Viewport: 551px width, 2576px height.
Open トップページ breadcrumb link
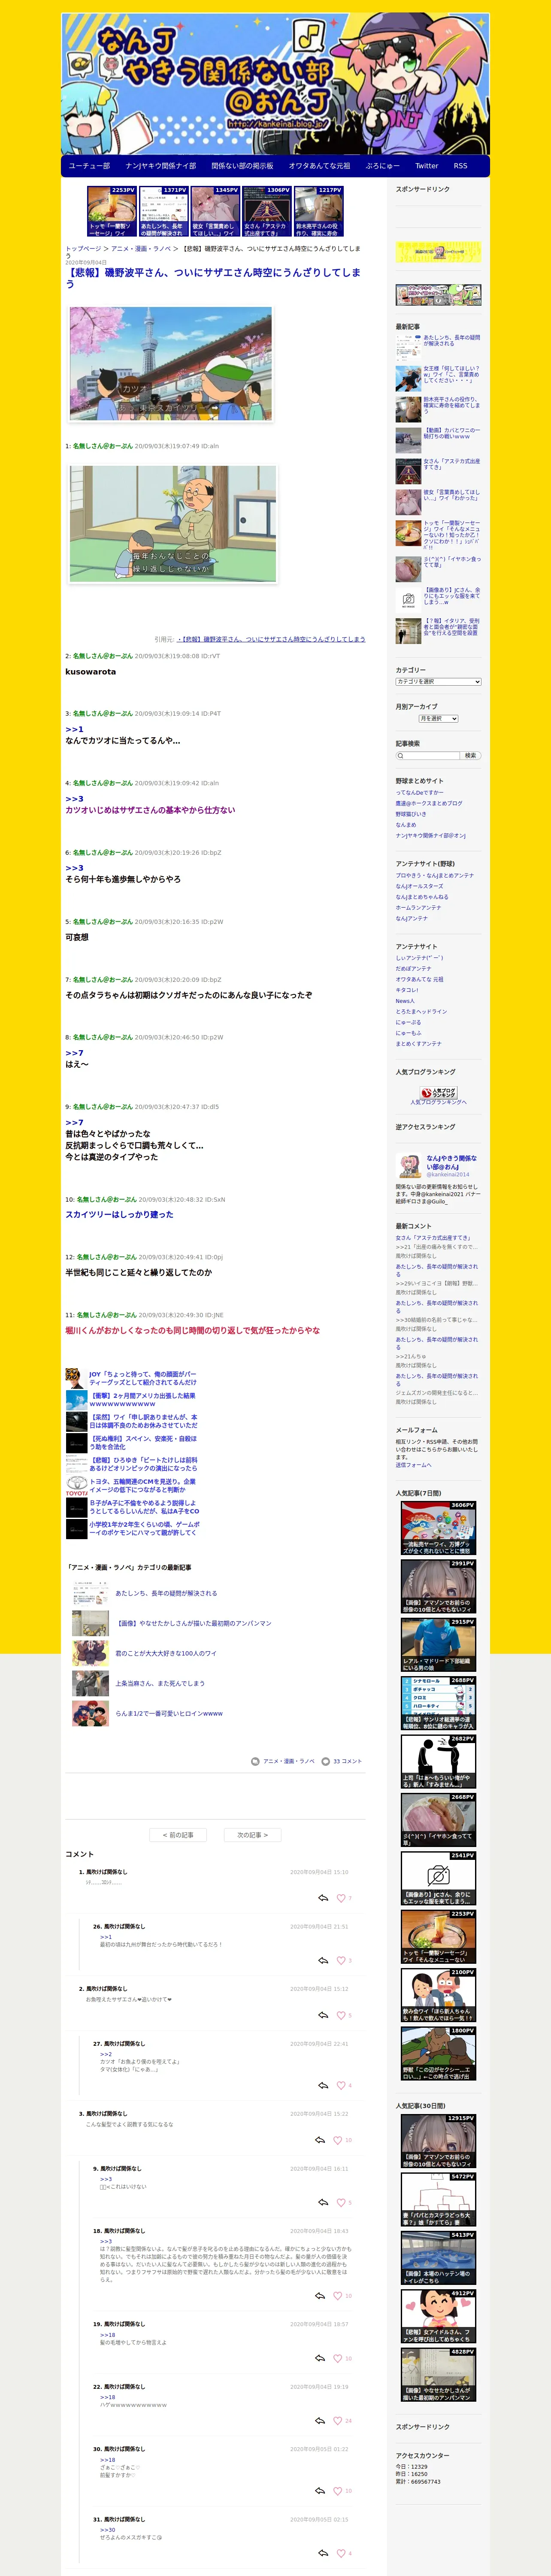tap(83, 248)
